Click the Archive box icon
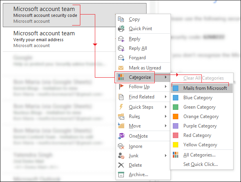Screen dimensions: 241x182 121,175
